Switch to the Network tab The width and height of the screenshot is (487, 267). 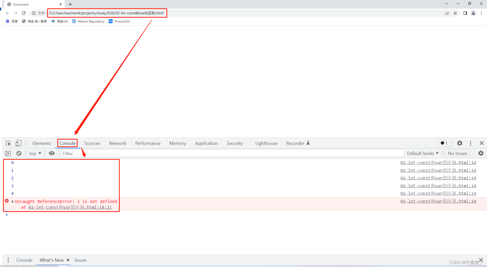[118, 143]
